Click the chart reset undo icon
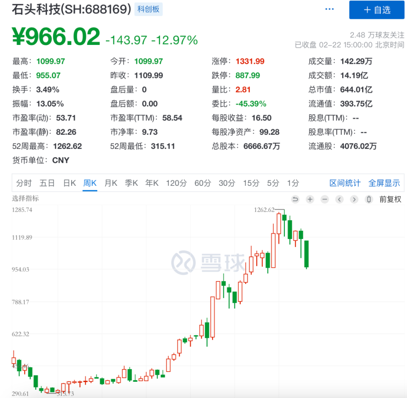The image size is (407, 398). [295, 199]
